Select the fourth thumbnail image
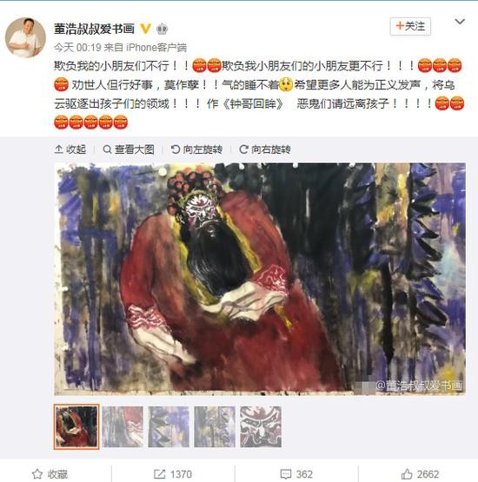 tap(215, 426)
